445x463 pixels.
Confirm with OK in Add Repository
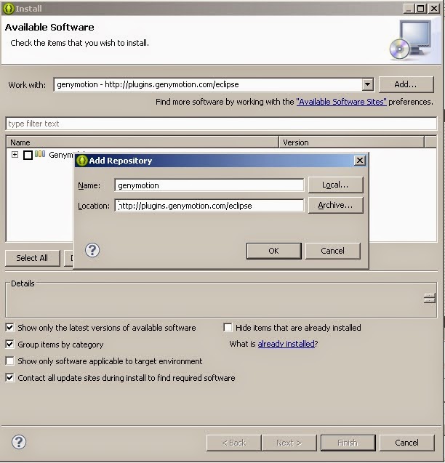coord(273,251)
